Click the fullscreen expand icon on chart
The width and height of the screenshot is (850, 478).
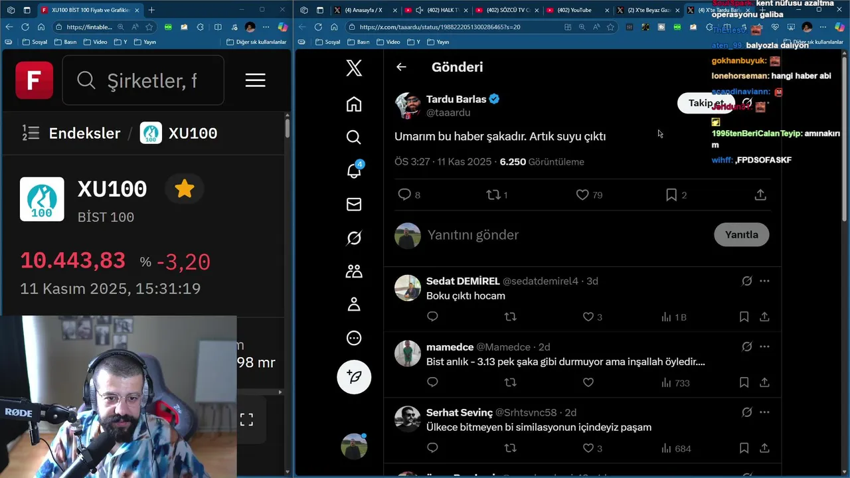tap(246, 420)
